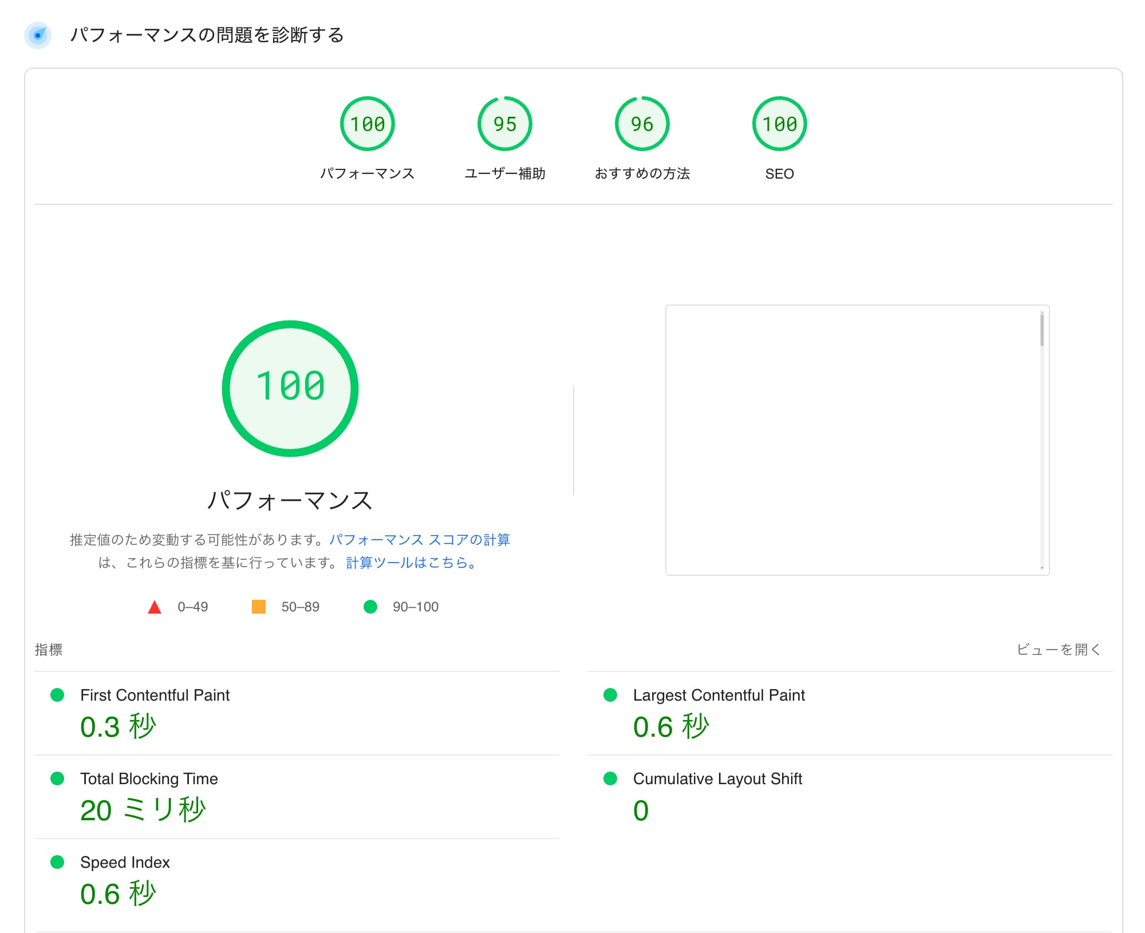Select Cumulative Layout Shift metric label
The image size is (1145, 933).
click(717, 779)
